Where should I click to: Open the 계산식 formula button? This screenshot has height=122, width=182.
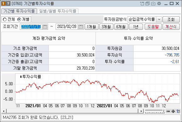click(171, 27)
